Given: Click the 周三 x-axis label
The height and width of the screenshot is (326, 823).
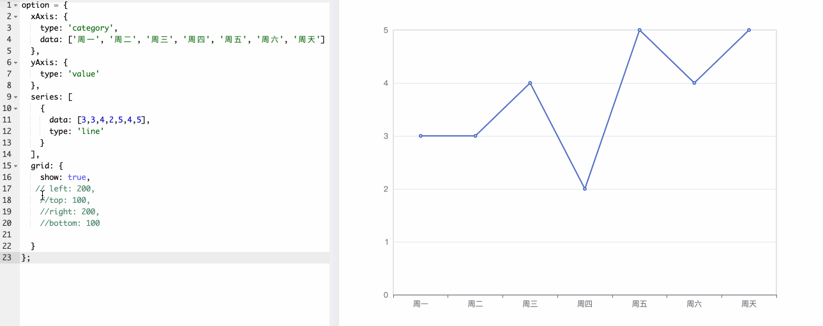Looking at the screenshot, I should (x=530, y=304).
